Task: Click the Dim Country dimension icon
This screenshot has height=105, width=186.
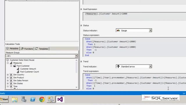Action: [x=11, y=75]
